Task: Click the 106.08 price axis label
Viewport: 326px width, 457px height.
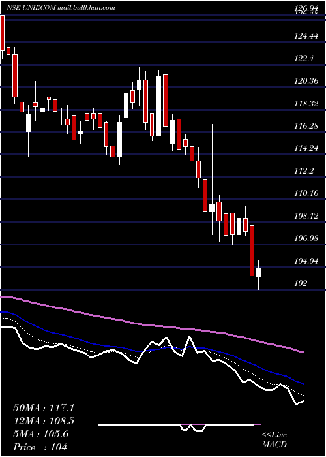Action: pyautogui.click(x=306, y=238)
